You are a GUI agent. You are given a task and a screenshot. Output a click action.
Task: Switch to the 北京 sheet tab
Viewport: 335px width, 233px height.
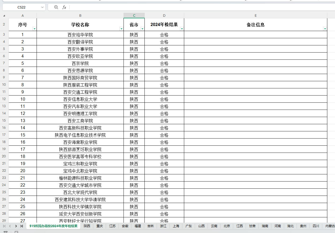point(227,226)
